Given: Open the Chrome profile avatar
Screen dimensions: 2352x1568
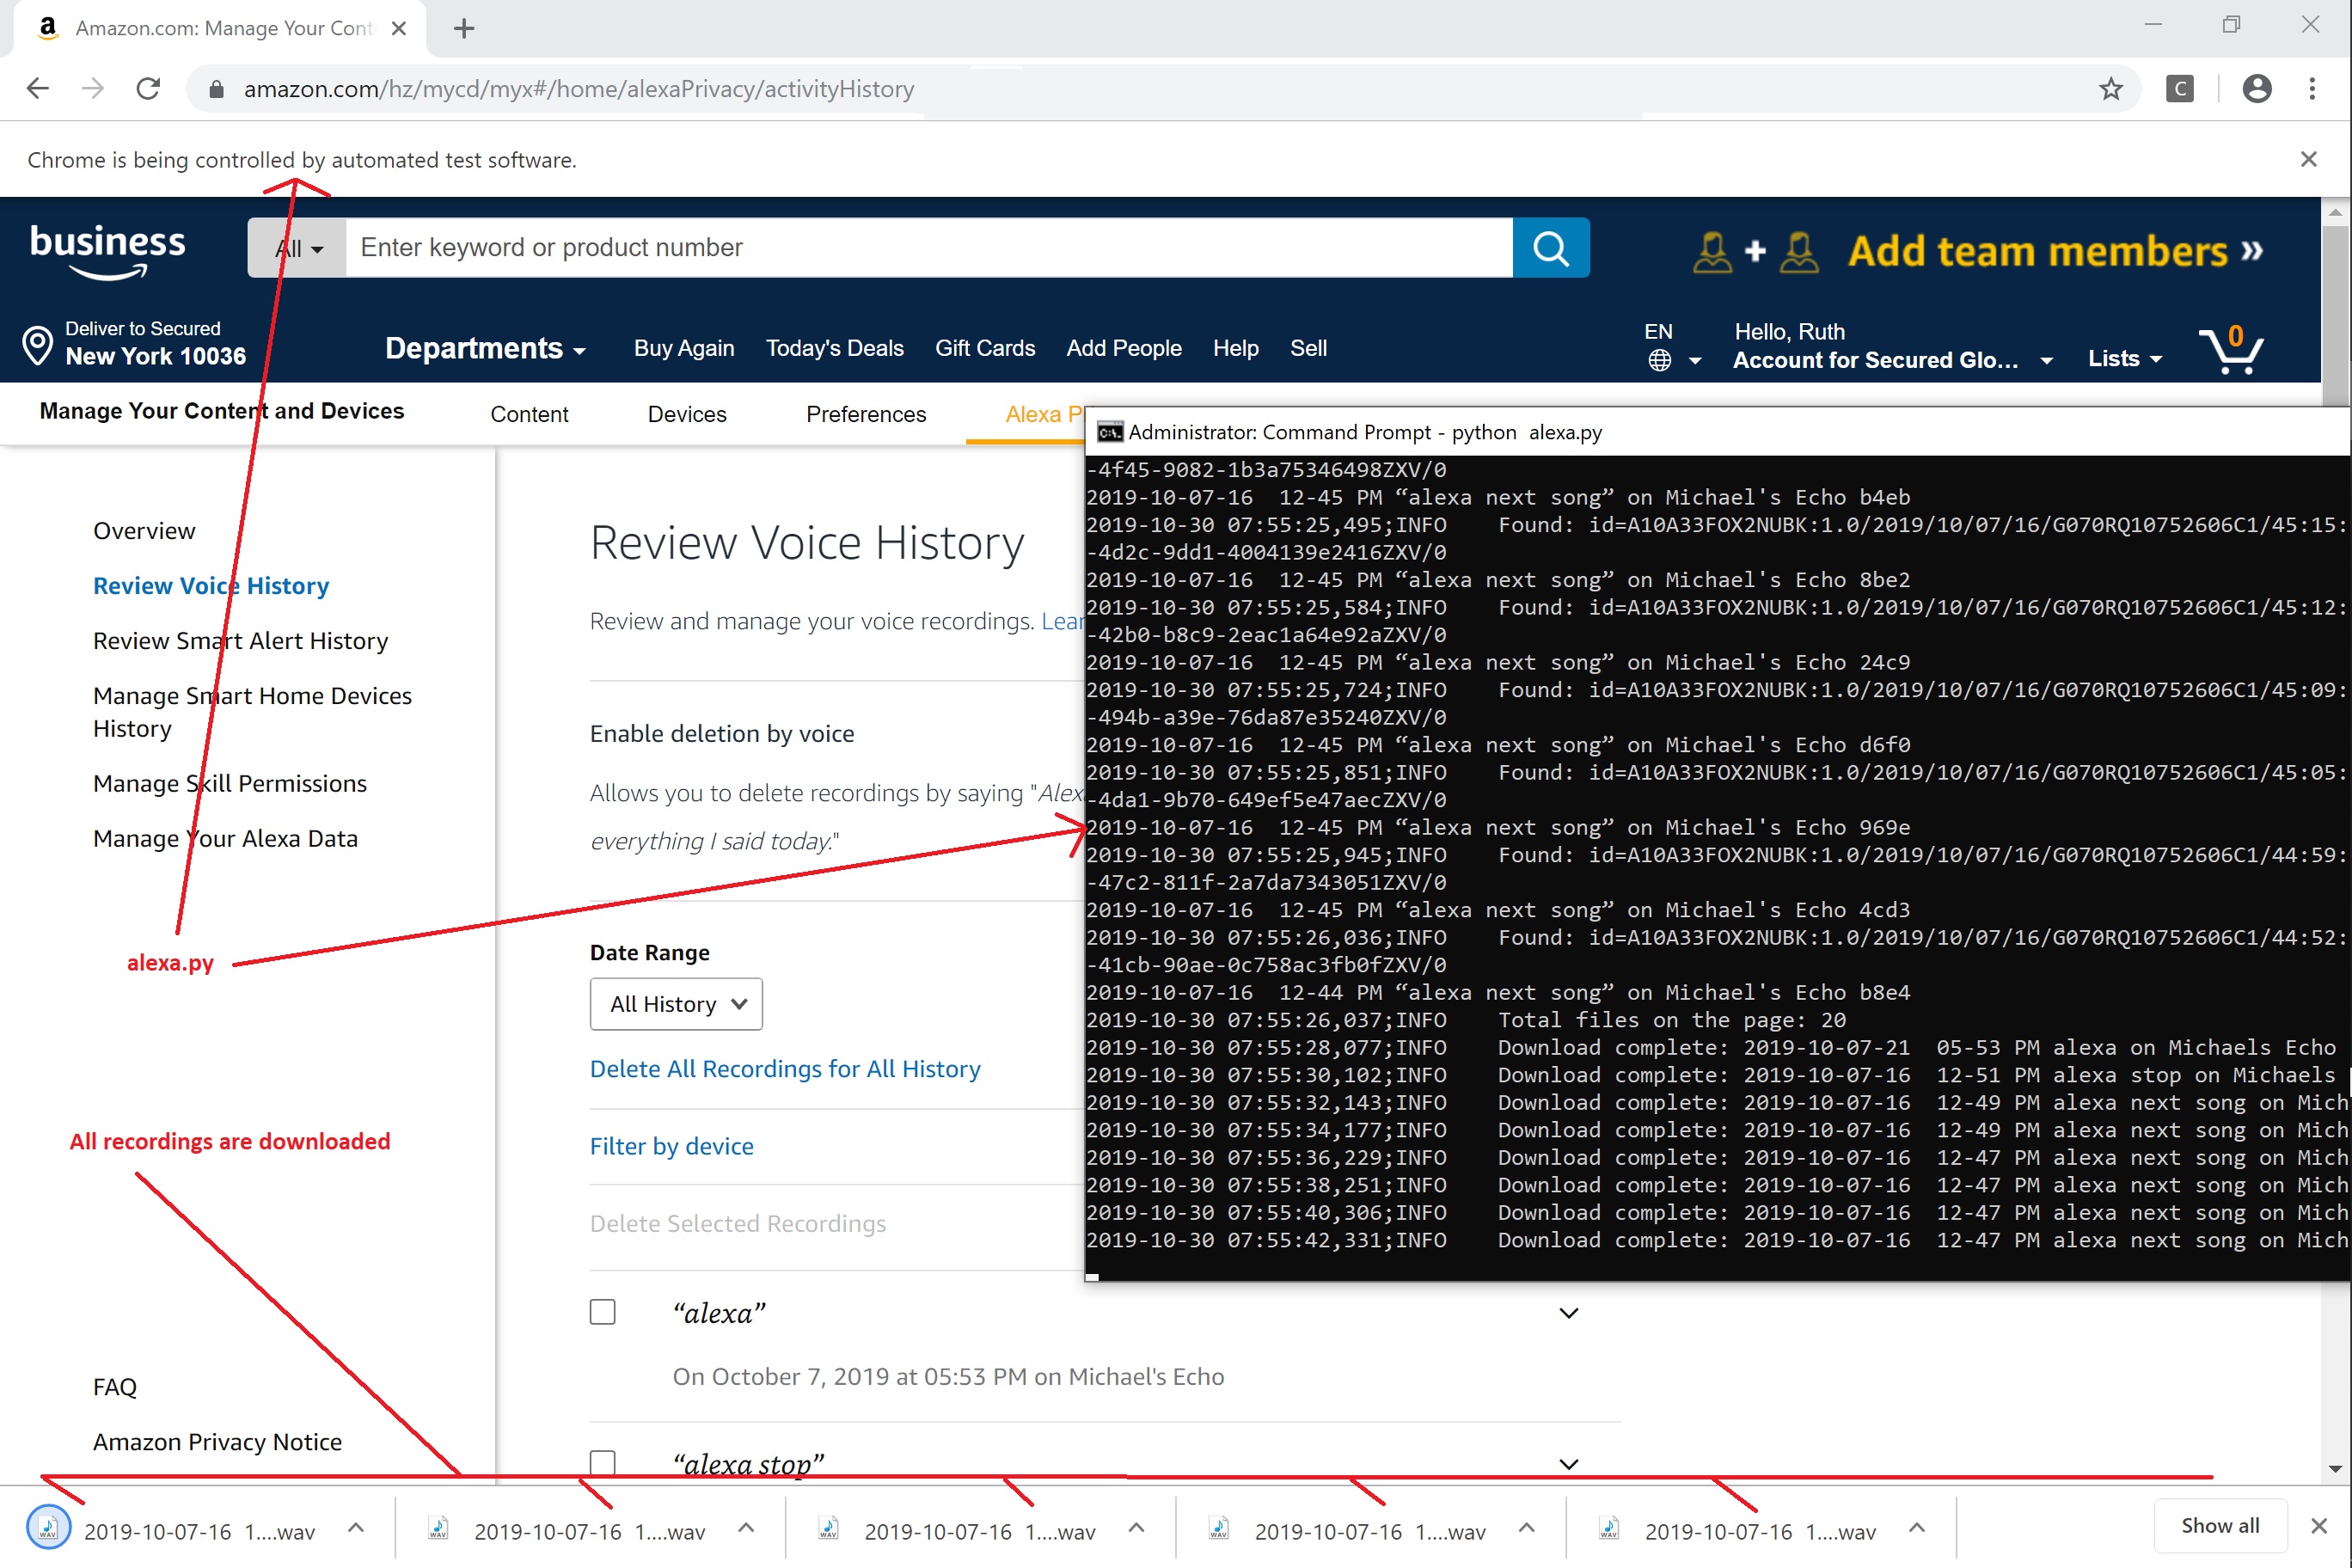Looking at the screenshot, I should coord(2257,89).
